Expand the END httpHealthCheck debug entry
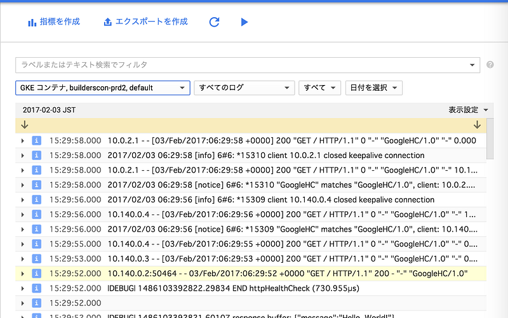The width and height of the screenshot is (508, 318). (22, 289)
